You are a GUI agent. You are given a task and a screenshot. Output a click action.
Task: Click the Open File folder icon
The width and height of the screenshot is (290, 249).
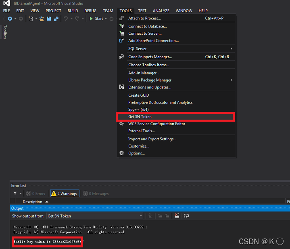click(42, 19)
